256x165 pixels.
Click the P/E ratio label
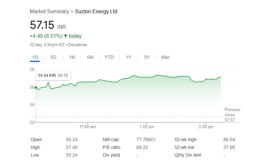click(x=112, y=147)
